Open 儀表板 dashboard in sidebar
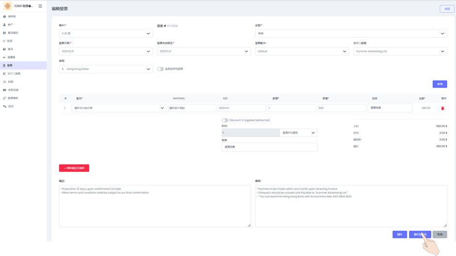The width and height of the screenshot is (456, 256). [x=12, y=16]
